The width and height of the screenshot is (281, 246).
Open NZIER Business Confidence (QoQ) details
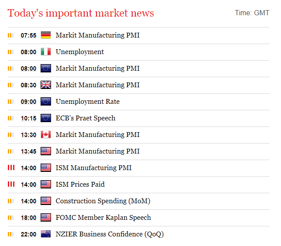110,234
